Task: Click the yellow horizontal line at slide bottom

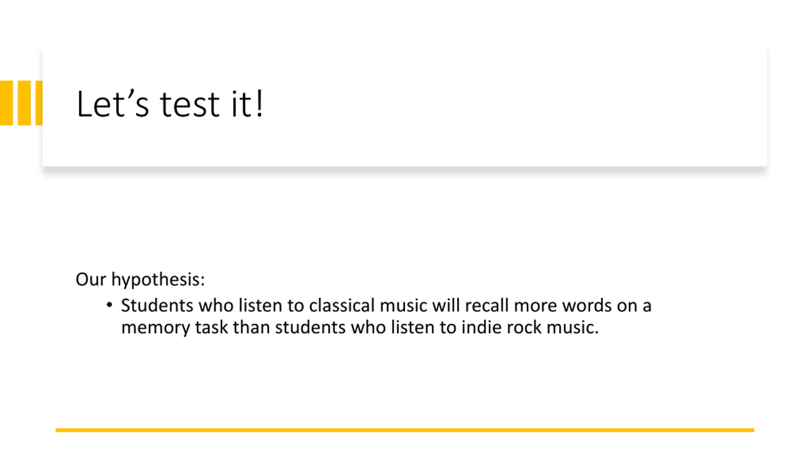Action: pos(405,430)
